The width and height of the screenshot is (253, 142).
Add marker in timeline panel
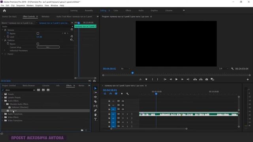coord(122,93)
